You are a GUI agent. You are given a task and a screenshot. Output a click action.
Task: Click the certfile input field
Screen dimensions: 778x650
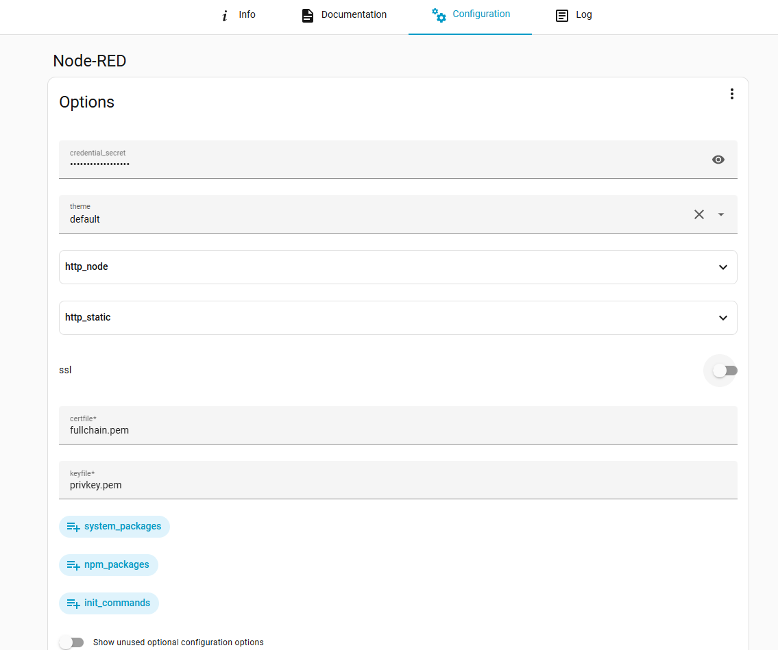click(x=398, y=430)
